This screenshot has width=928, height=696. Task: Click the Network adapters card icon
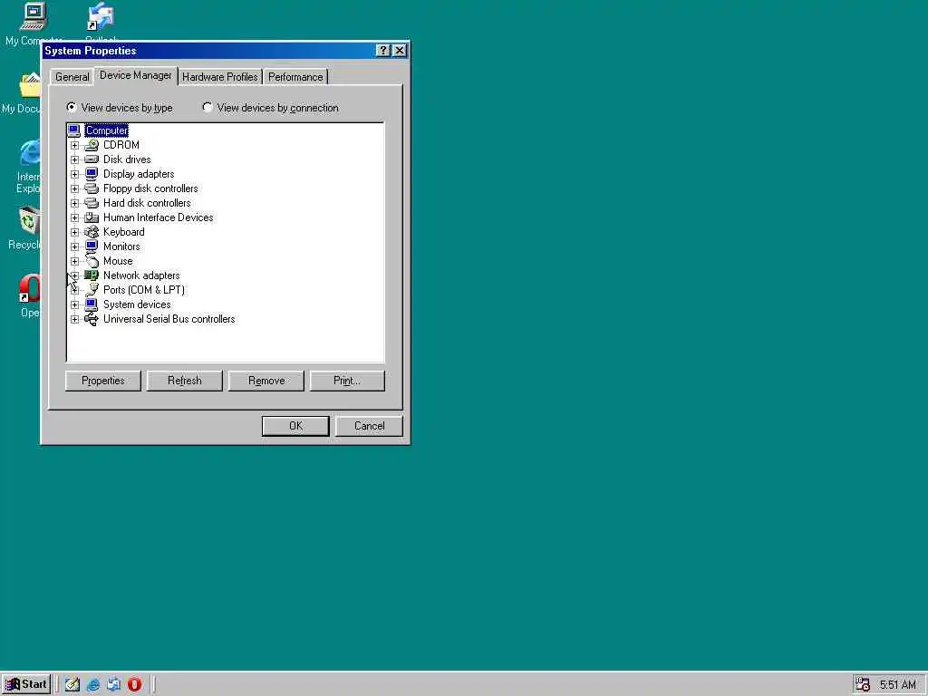tap(92, 275)
